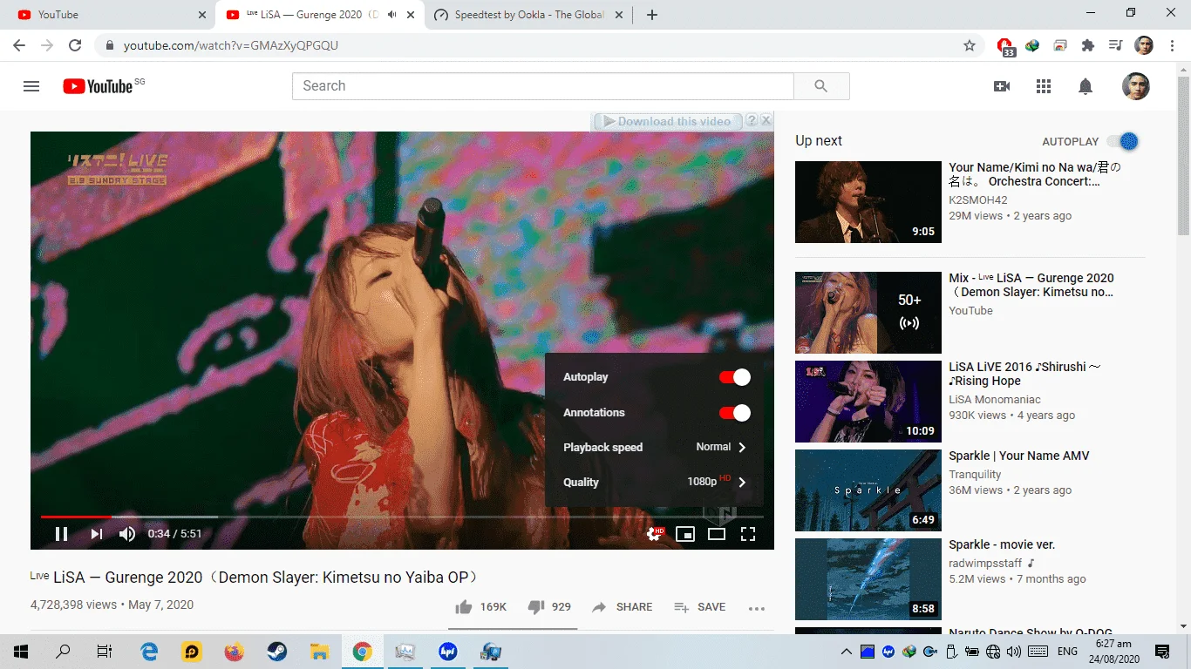1191x669 pixels.
Task: Open the Chrome extensions puzzle icon
Action: (x=1088, y=45)
